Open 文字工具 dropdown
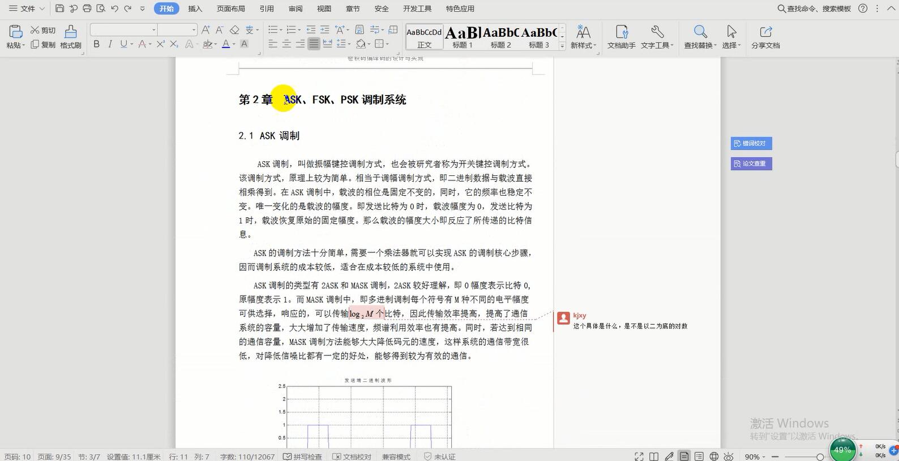The width and height of the screenshot is (899, 461). [x=657, y=45]
